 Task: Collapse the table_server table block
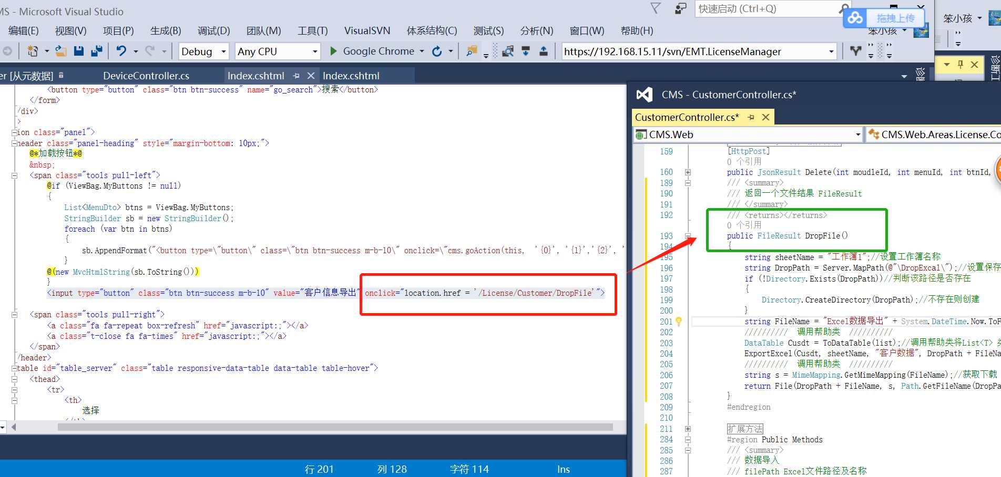pos(15,368)
